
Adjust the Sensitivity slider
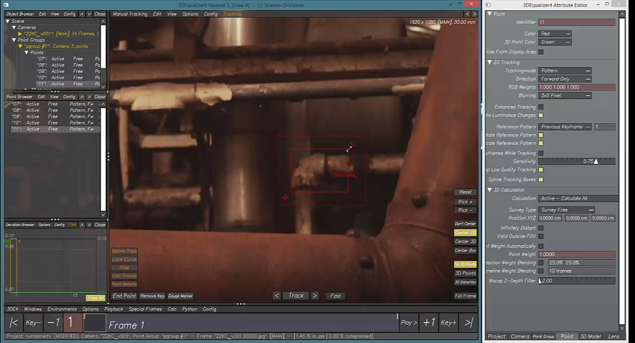pos(577,161)
